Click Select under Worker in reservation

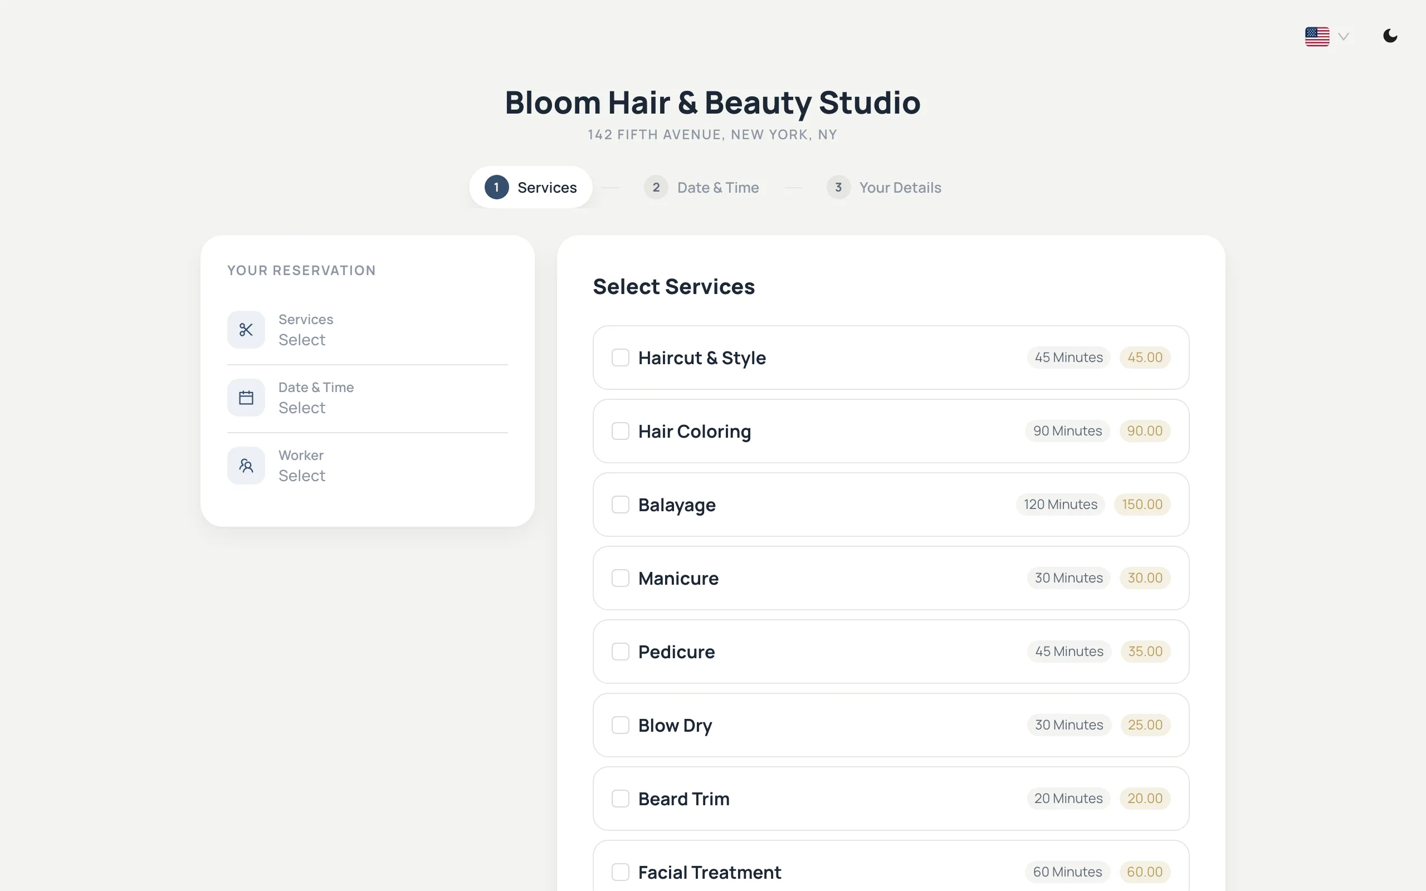pyautogui.click(x=302, y=476)
